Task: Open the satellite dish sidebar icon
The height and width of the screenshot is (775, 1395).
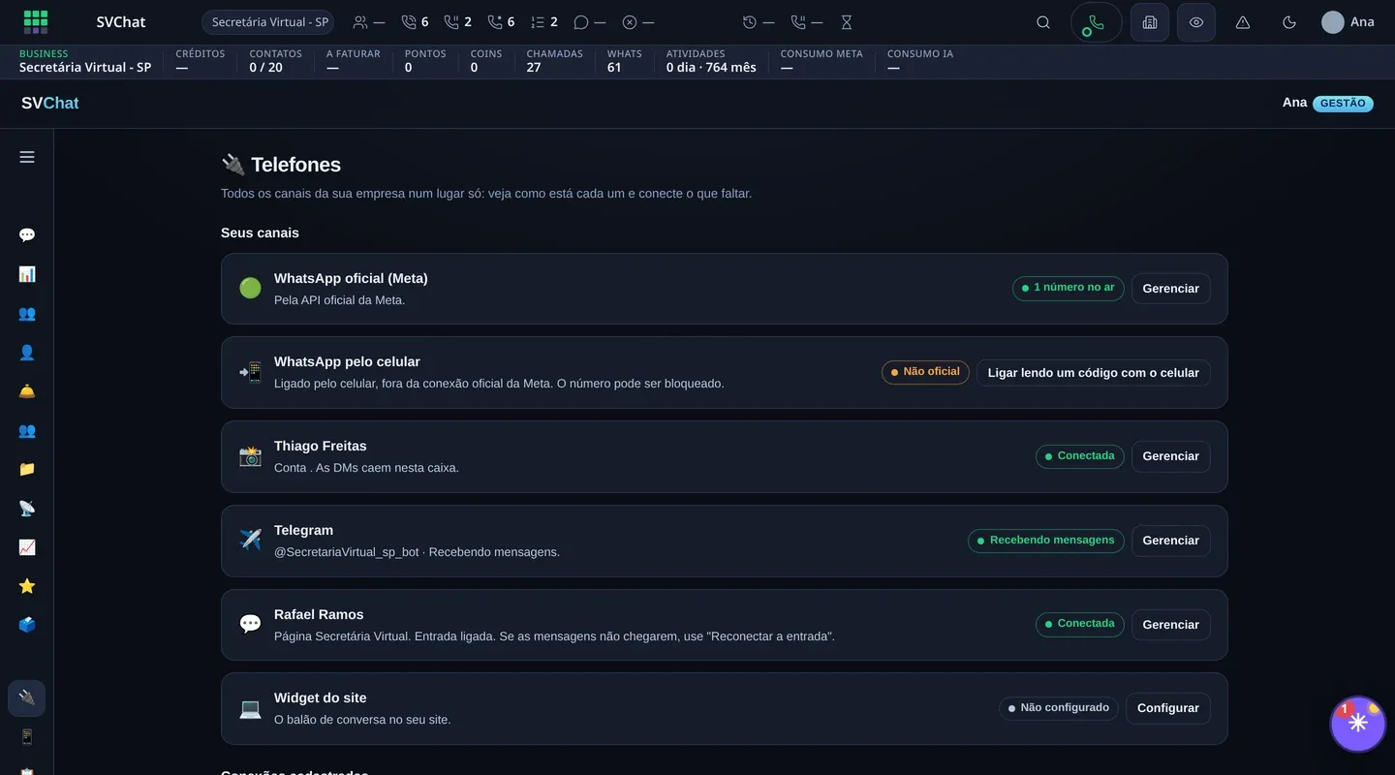Action: [27, 509]
